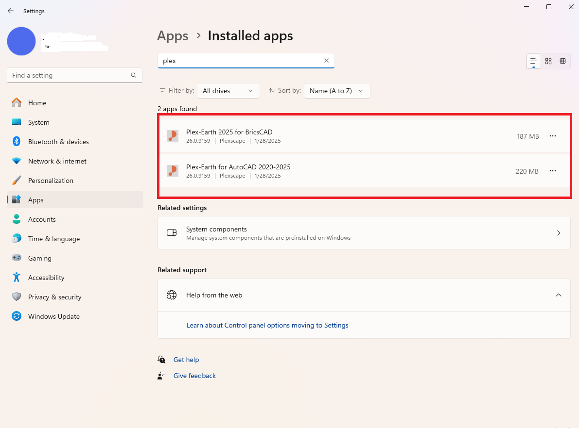Viewport: 579px width, 428px height.
Task: Click the Give feedback link
Action: [194, 376]
